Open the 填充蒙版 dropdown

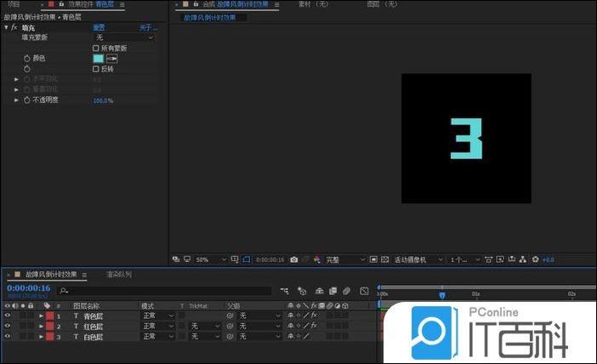click(124, 37)
